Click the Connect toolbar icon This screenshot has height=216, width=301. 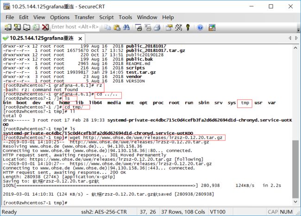pyautogui.click(x=8, y=27)
